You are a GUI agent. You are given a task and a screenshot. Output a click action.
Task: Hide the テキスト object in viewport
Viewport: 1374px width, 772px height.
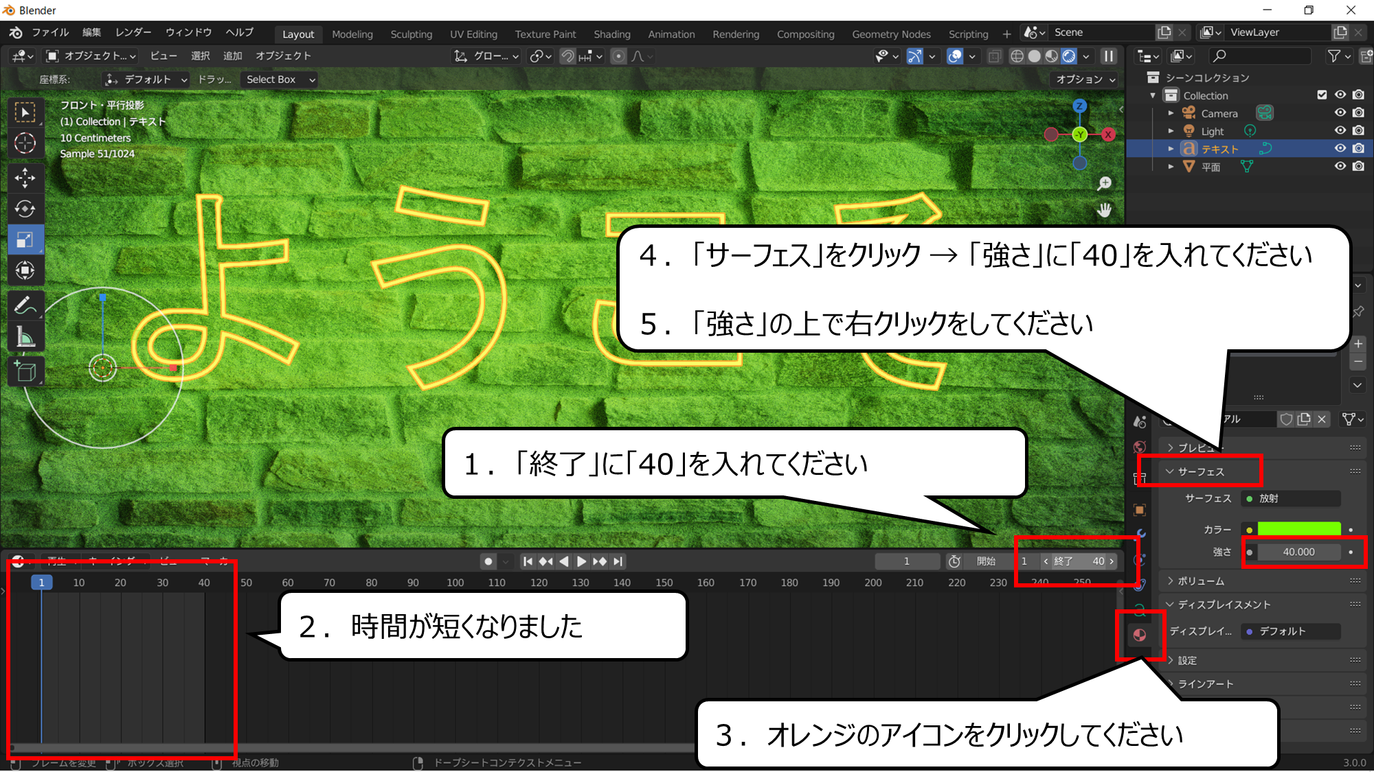[1340, 148]
